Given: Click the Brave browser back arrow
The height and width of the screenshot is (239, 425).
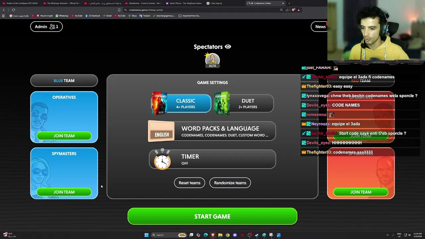Looking at the screenshot, I should coord(4,10).
